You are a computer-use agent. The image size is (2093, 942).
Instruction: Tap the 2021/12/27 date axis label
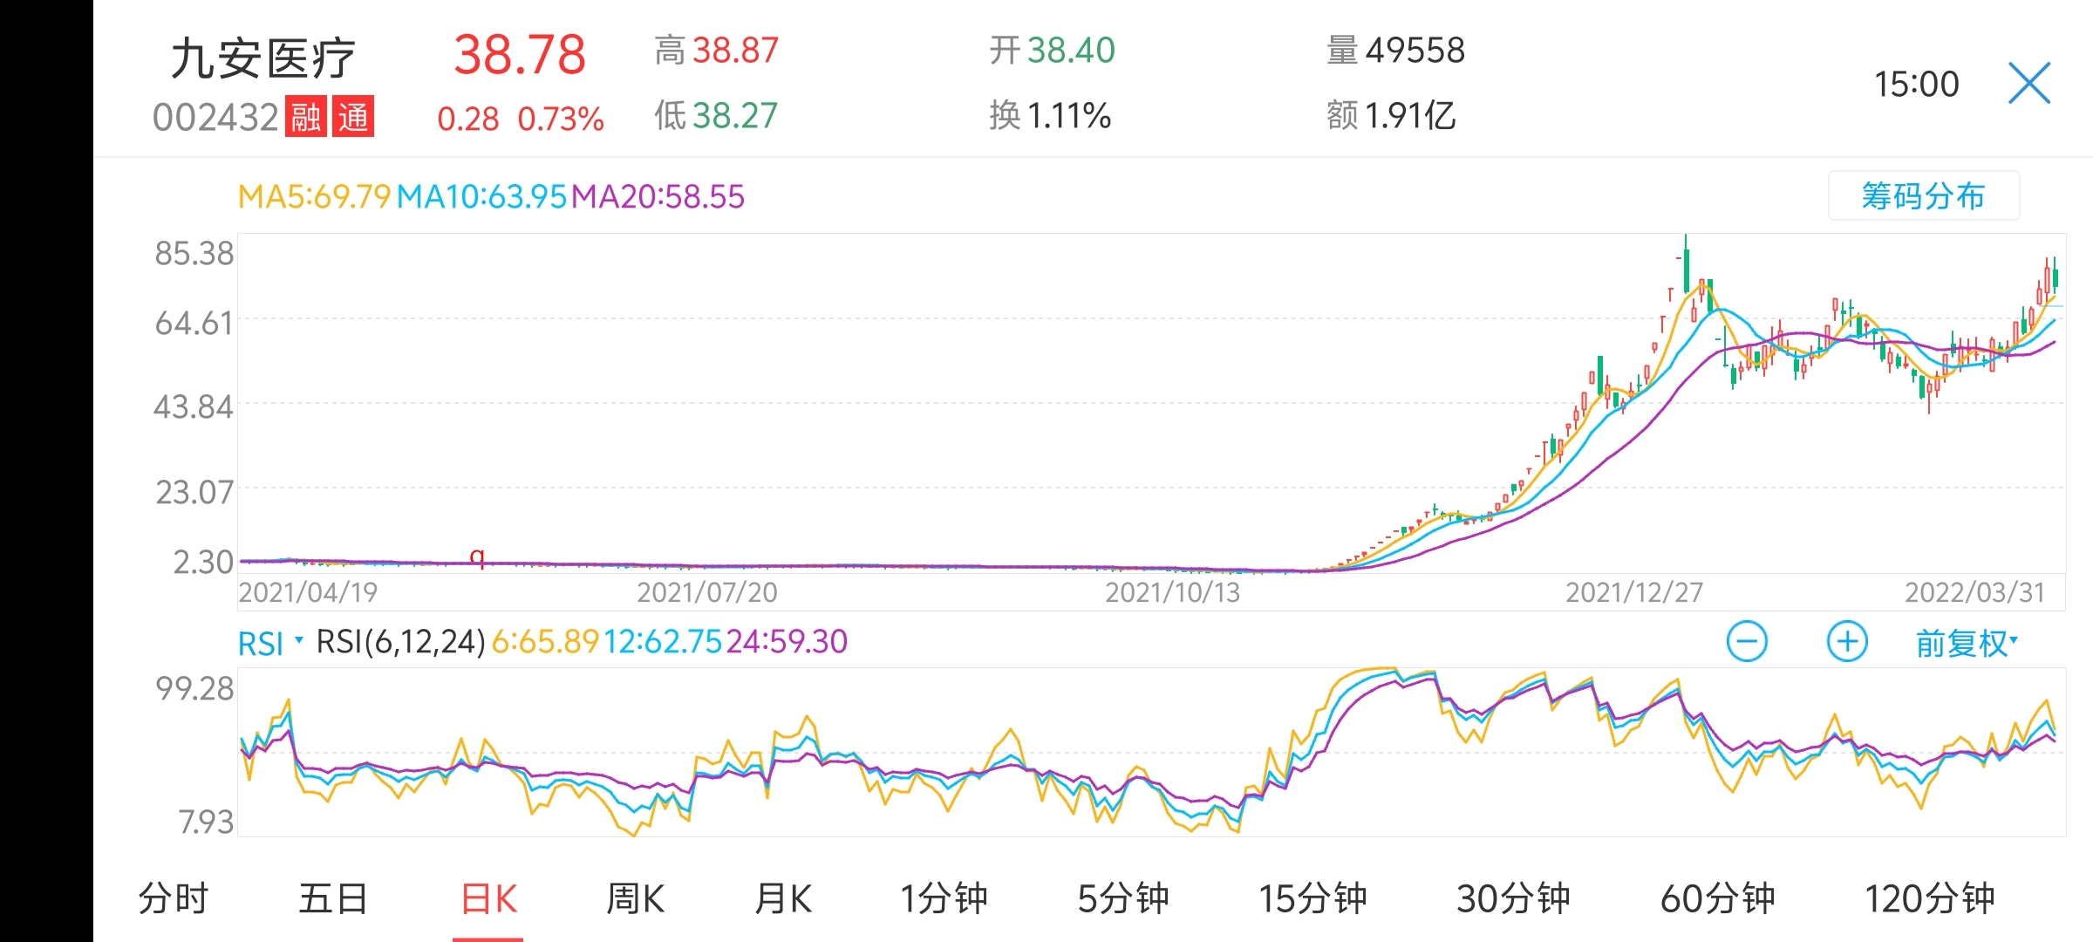click(x=1634, y=592)
